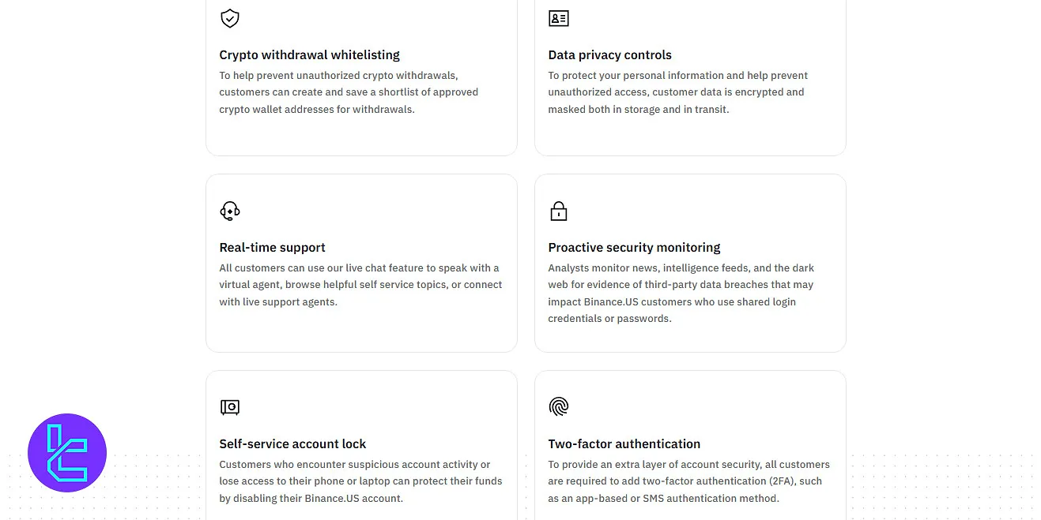Click the Two-factor authentication heading
Viewport: 1041px width, 520px height.
coord(624,443)
